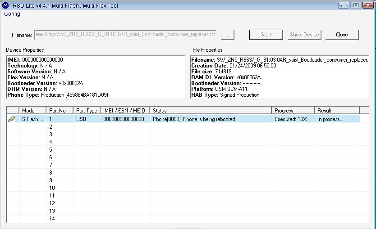Click the Device Properties Bootloader Version line
Viewport: 376px width, 229px height.
coord(45,83)
